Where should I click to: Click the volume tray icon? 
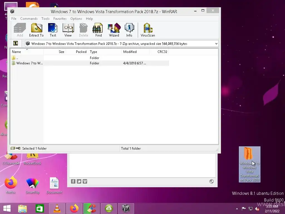257,209
